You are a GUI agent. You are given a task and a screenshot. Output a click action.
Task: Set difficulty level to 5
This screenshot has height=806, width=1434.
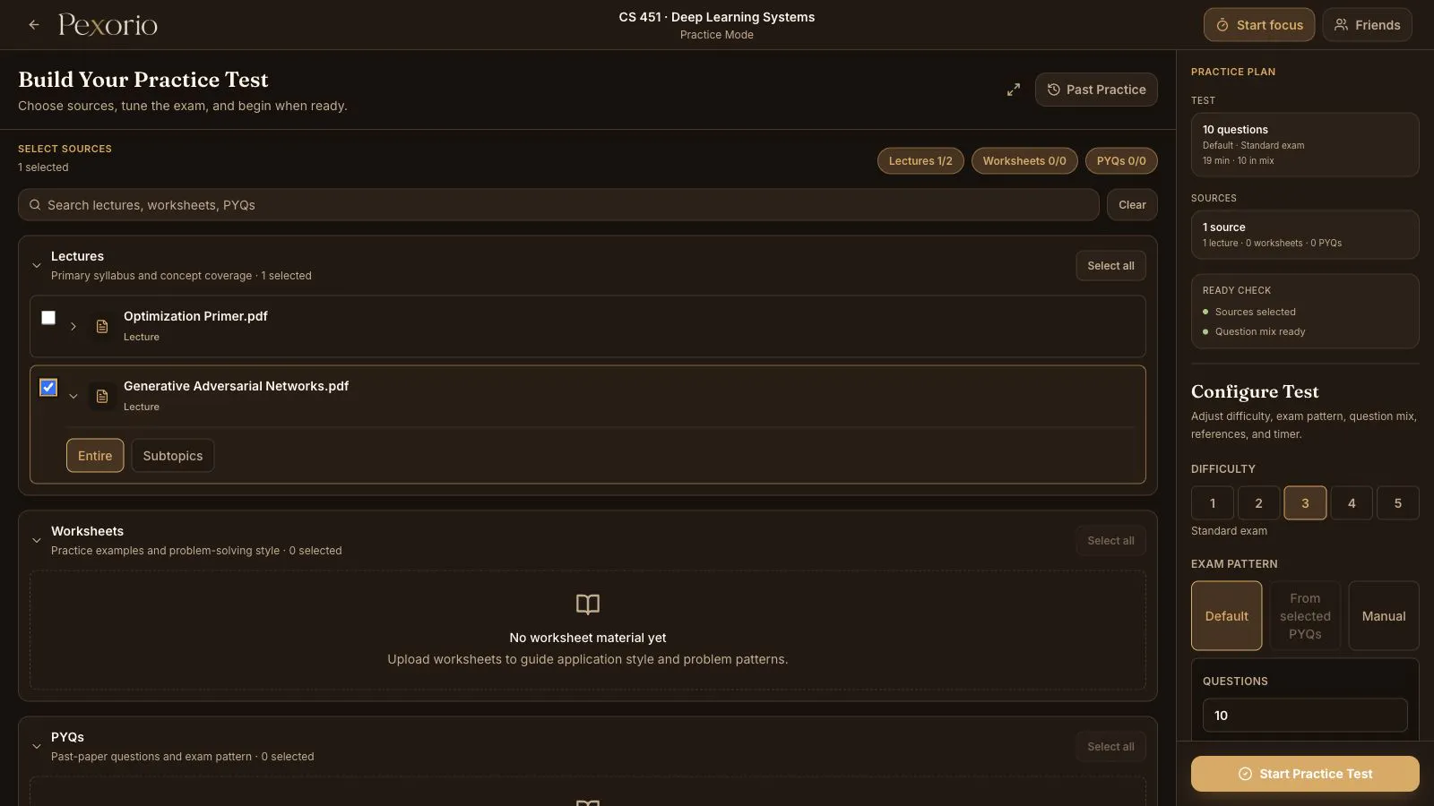[1398, 503]
